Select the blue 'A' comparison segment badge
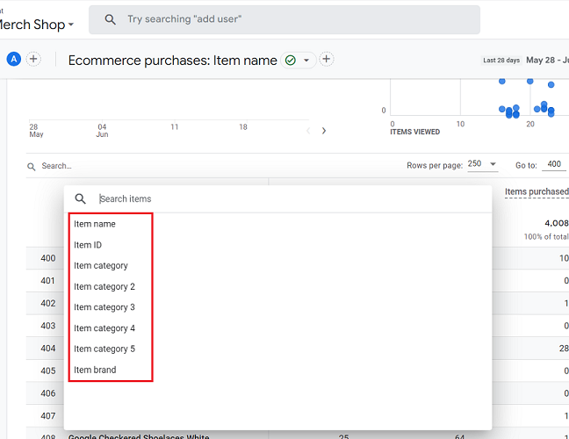The image size is (569, 439). (14, 59)
